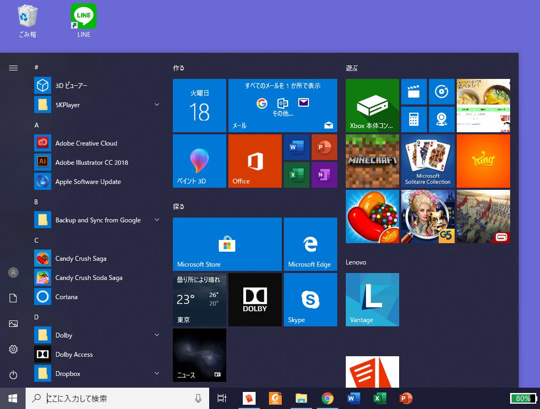Image resolution: width=540 pixels, height=409 pixels.
Task: Open Pictures from start sidebar
Action: [x=13, y=324]
